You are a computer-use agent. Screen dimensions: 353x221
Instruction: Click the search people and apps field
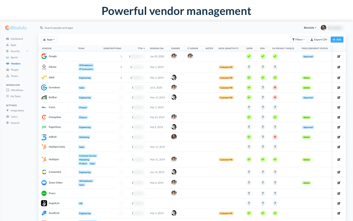(x=59, y=28)
